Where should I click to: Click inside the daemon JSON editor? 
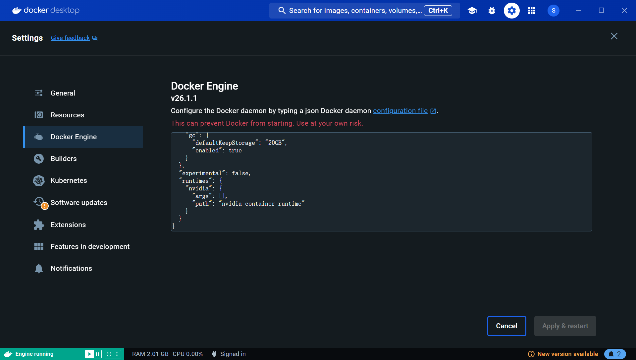pos(381,182)
